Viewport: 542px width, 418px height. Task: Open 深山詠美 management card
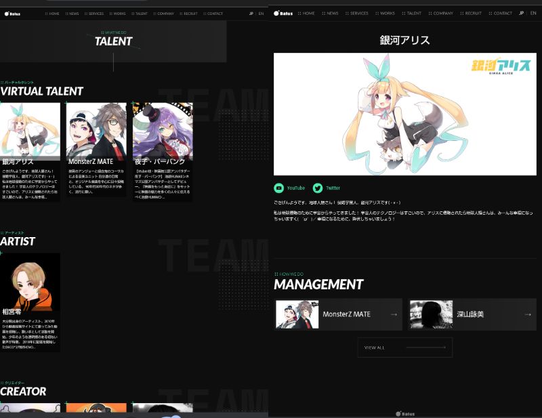(472, 314)
